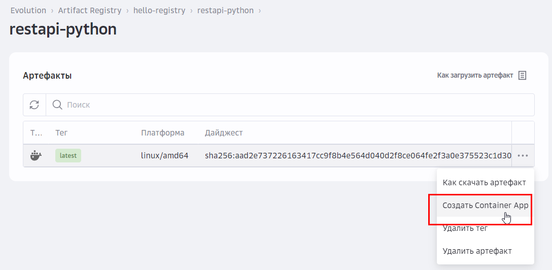Navigate to hello-registry breadcrumb
This screenshot has width=552, height=270.
coord(159,10)
